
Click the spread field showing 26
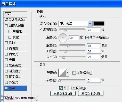(x=94, y=51)
